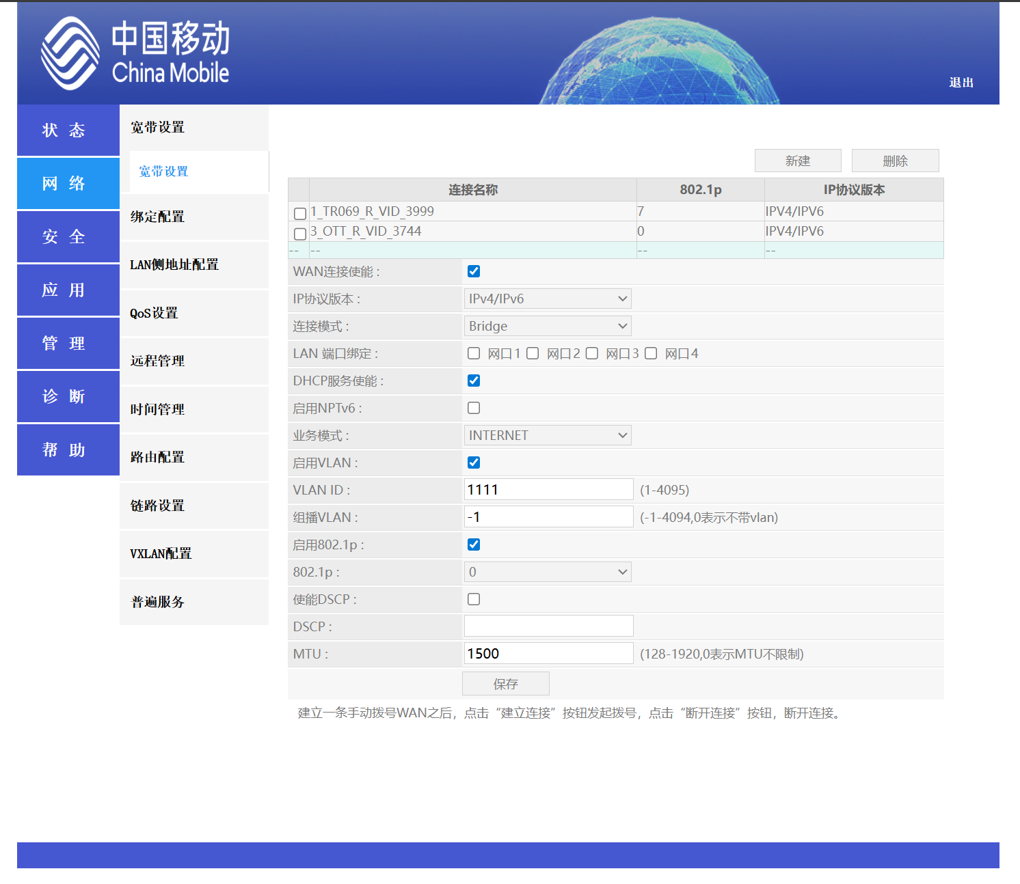Screen dimensions: 1020x884
Task: Open the 安全 main menu tab
Action: (x=68, y=236)
